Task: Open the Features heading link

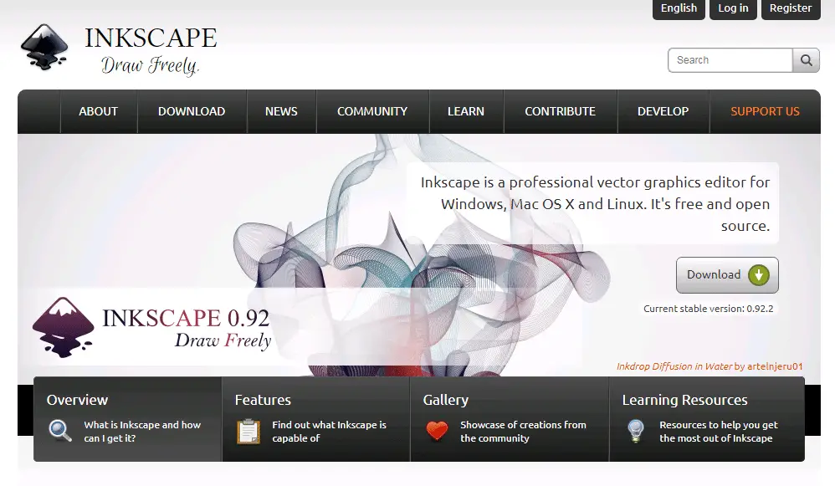Action: click(263, 400)
